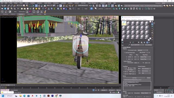This screenshot has width=174, height=98.
Task: Open Create Selection Set dropdown
Action: [83, 5]
